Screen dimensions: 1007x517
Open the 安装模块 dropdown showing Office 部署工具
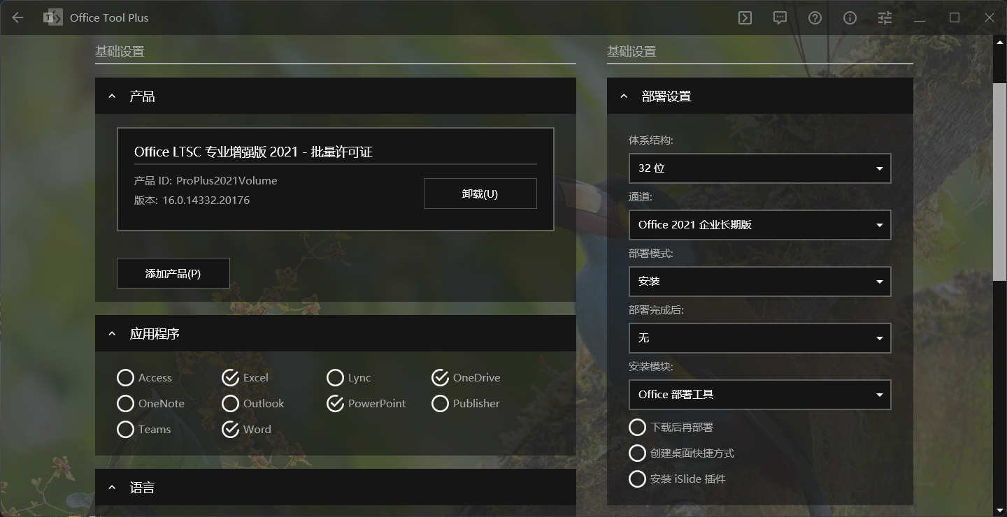pyautogui.click(x=759, y=395)
